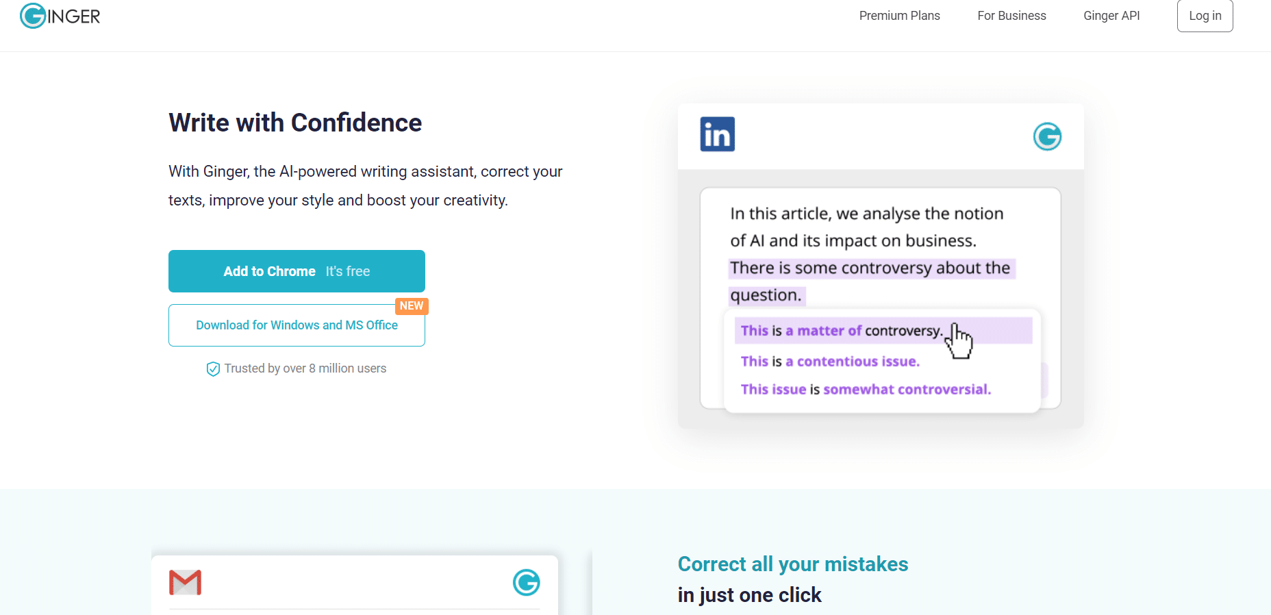The width and height of the screenshot is (1271, 615).
Task: Open the For Business menu item
Action: coord(1011,16)
